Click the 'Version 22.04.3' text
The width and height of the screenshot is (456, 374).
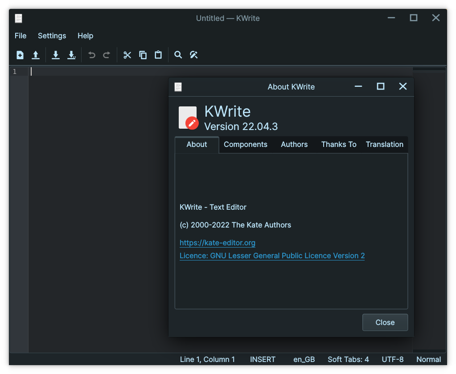pyautogui.click(x=241, y=126)
